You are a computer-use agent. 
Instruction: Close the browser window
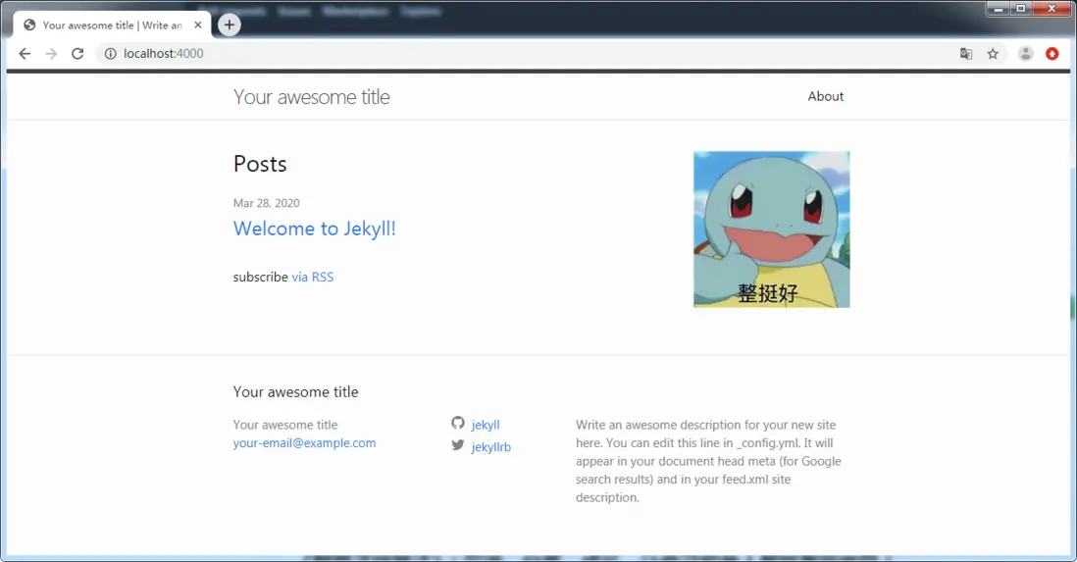1051,8
